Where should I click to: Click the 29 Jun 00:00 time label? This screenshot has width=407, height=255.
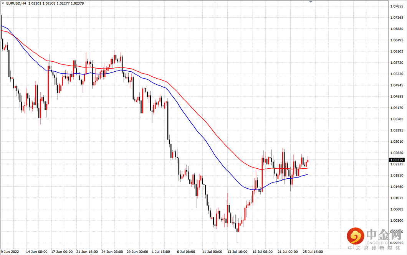pyautogui.click(x=137, y=252)
